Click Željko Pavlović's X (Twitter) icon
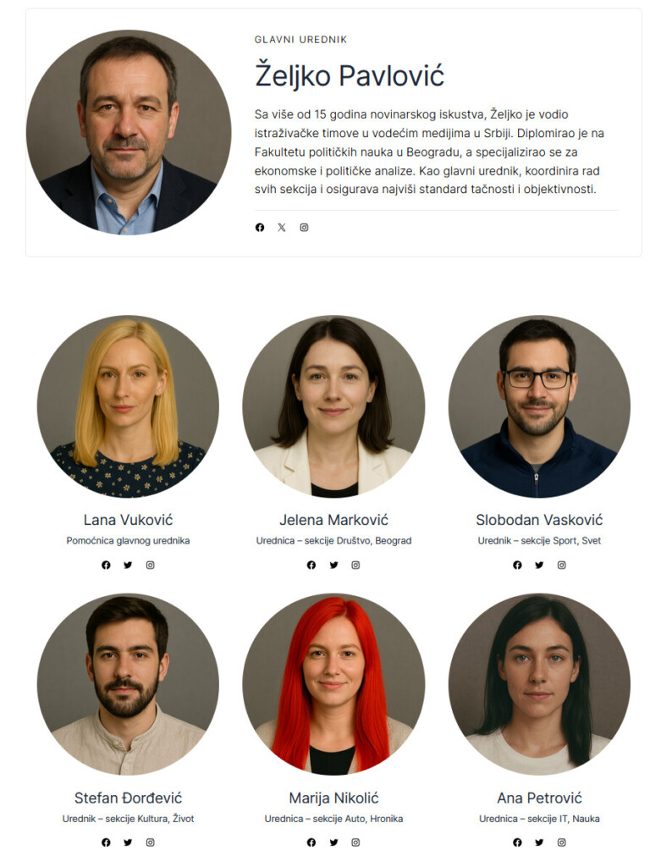This screenshot has width=661, height=867. tap(281, 227)
